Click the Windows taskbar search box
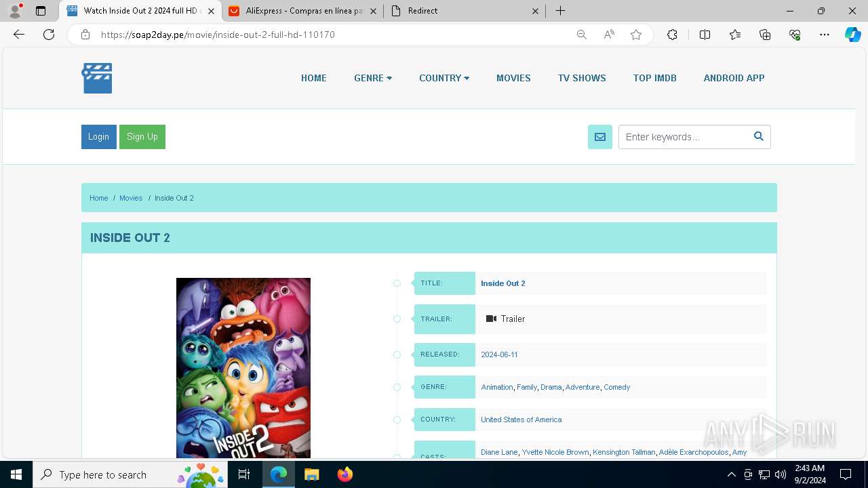 [x=131, y=474]
